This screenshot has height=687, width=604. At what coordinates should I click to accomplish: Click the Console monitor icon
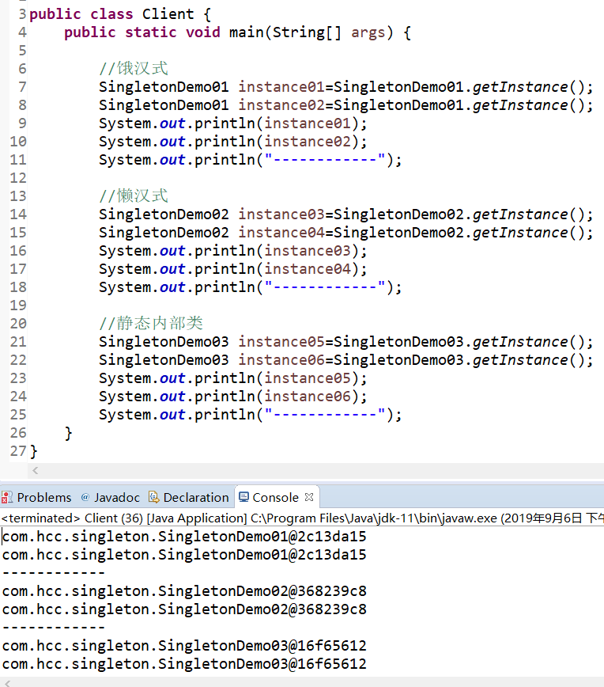pos(243,497)
